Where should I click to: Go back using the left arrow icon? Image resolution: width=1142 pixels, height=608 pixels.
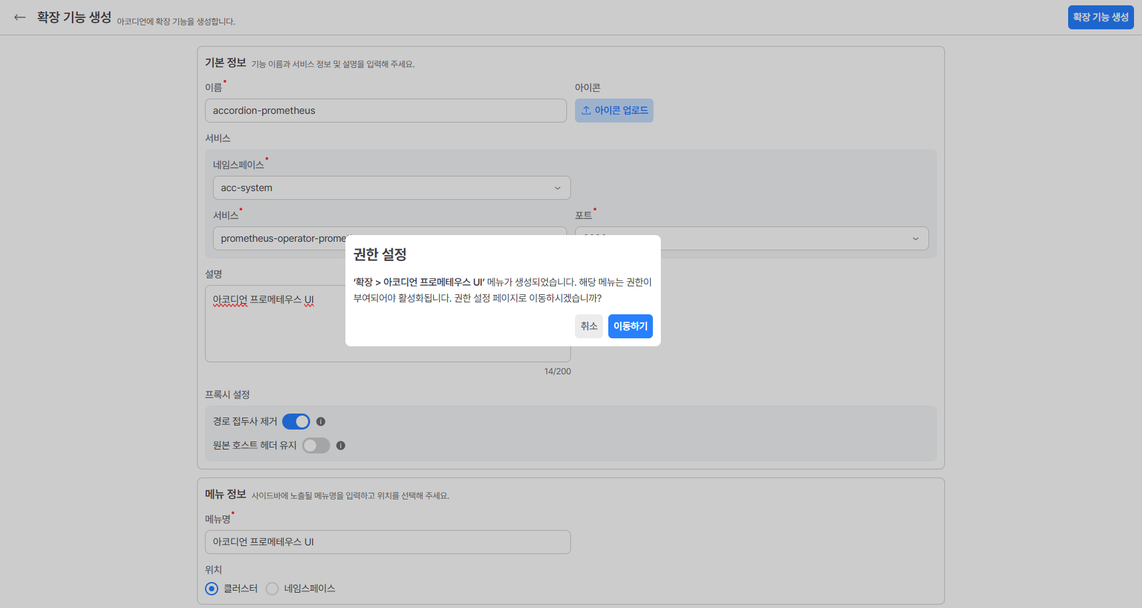point(20,17)
